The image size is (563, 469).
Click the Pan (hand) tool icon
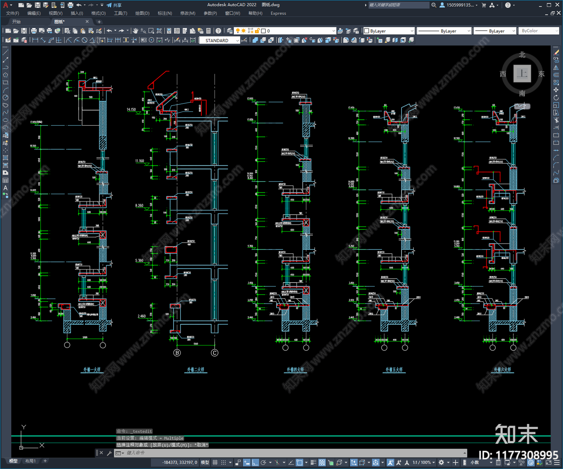135,31
